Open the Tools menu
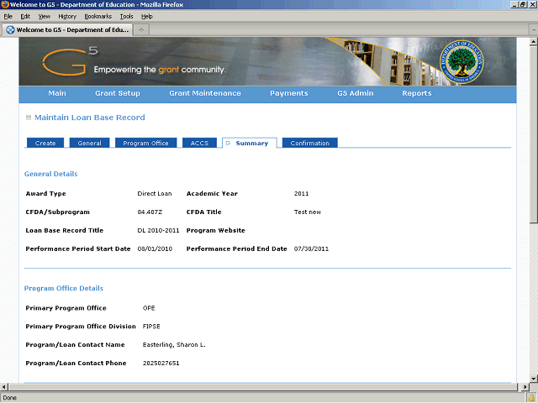The image size is (538, 403). pyautogui.click(x=126, y=17)
